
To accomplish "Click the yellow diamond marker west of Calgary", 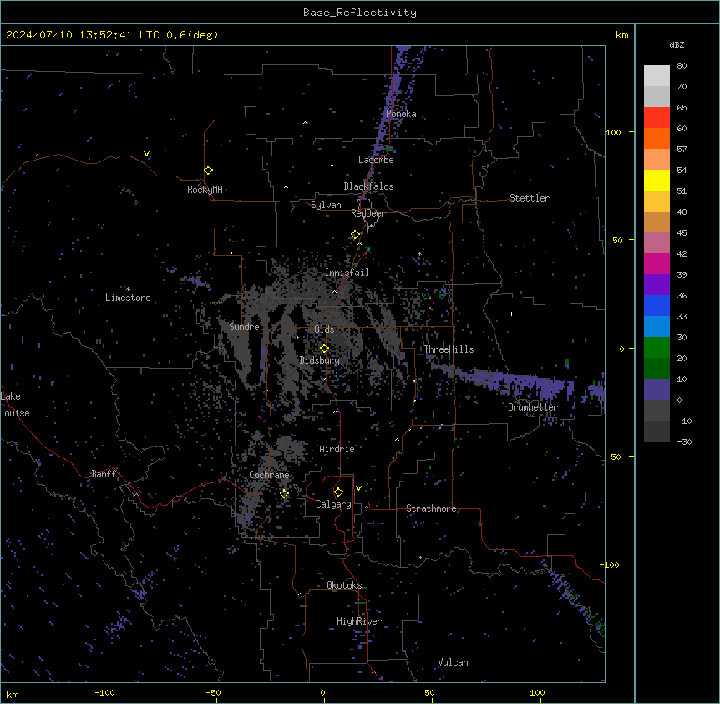I will [x=284, y=493].
